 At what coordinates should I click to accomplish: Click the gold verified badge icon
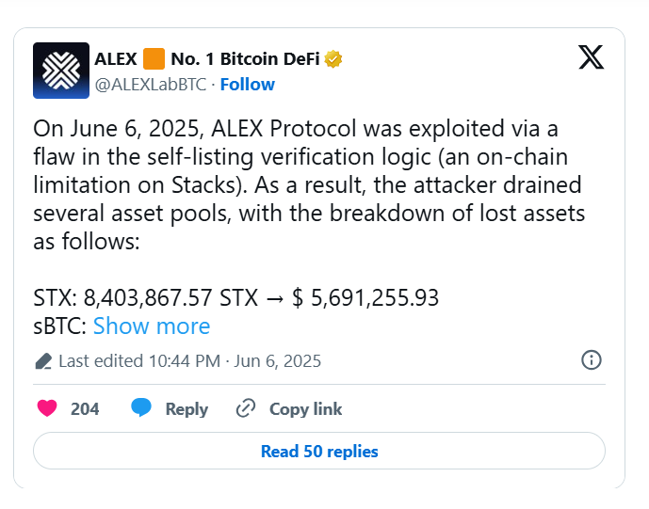(x=333, y=59)
